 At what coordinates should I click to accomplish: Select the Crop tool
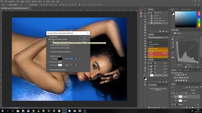145,22
